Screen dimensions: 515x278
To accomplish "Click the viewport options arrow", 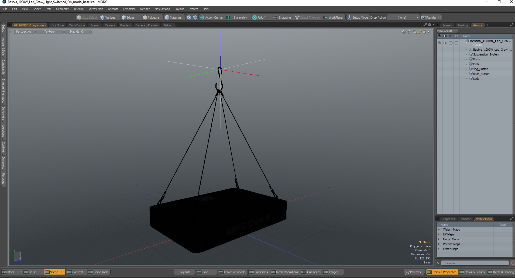I will point(428,32).
